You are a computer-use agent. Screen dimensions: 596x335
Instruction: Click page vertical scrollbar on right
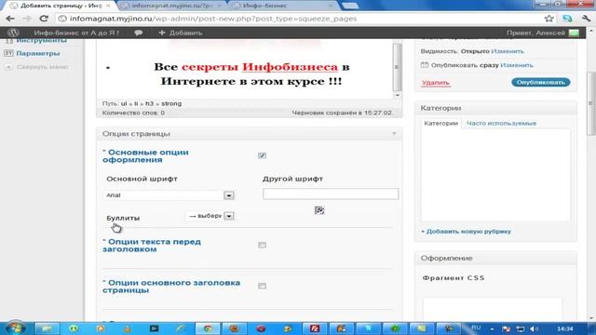[x=590, y=103]
